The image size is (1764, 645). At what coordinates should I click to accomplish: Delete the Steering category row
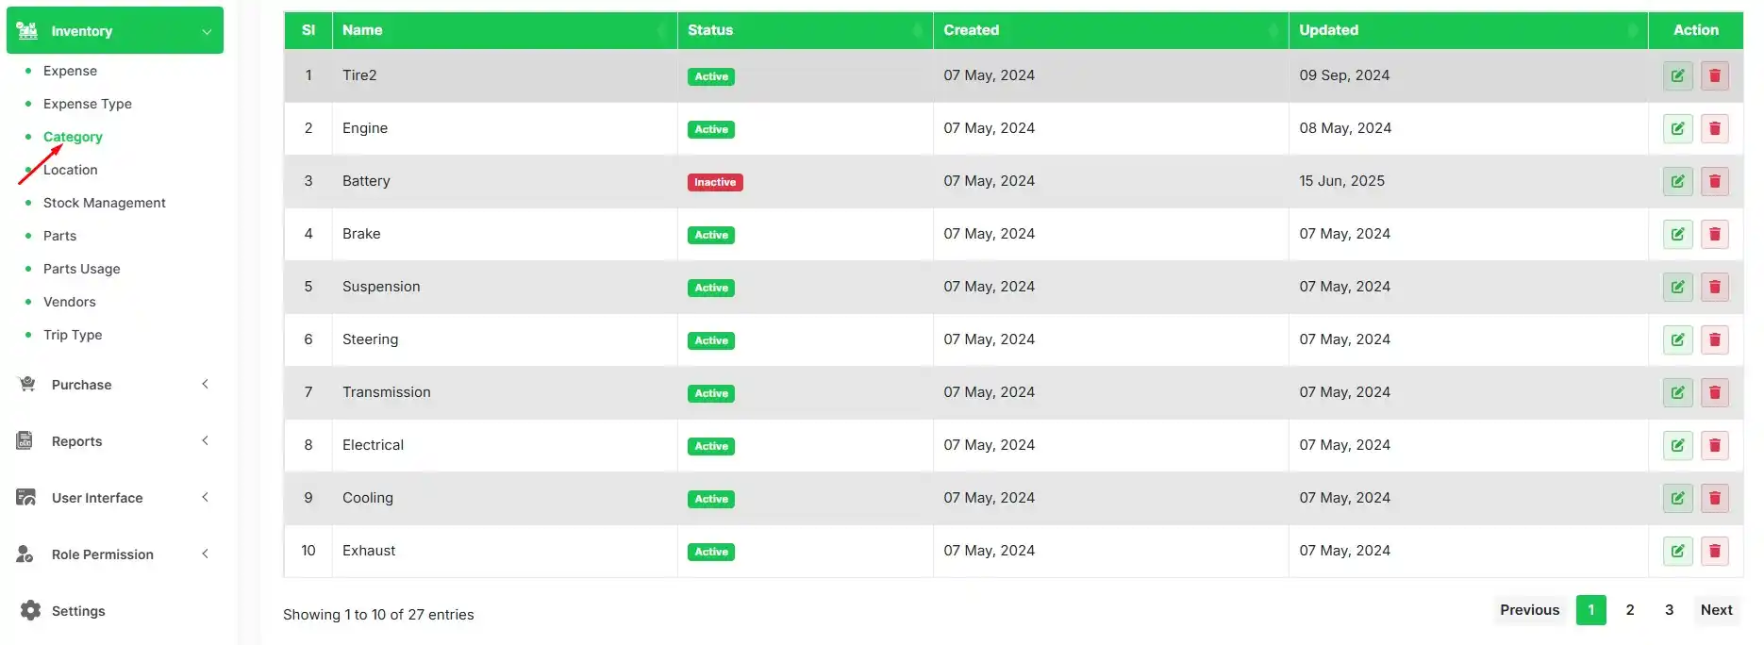pyautogui.click(x=1714, y=339)
